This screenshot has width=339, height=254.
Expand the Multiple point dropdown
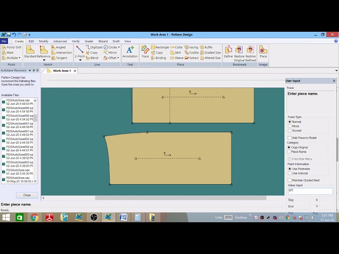tap(19, 58)
